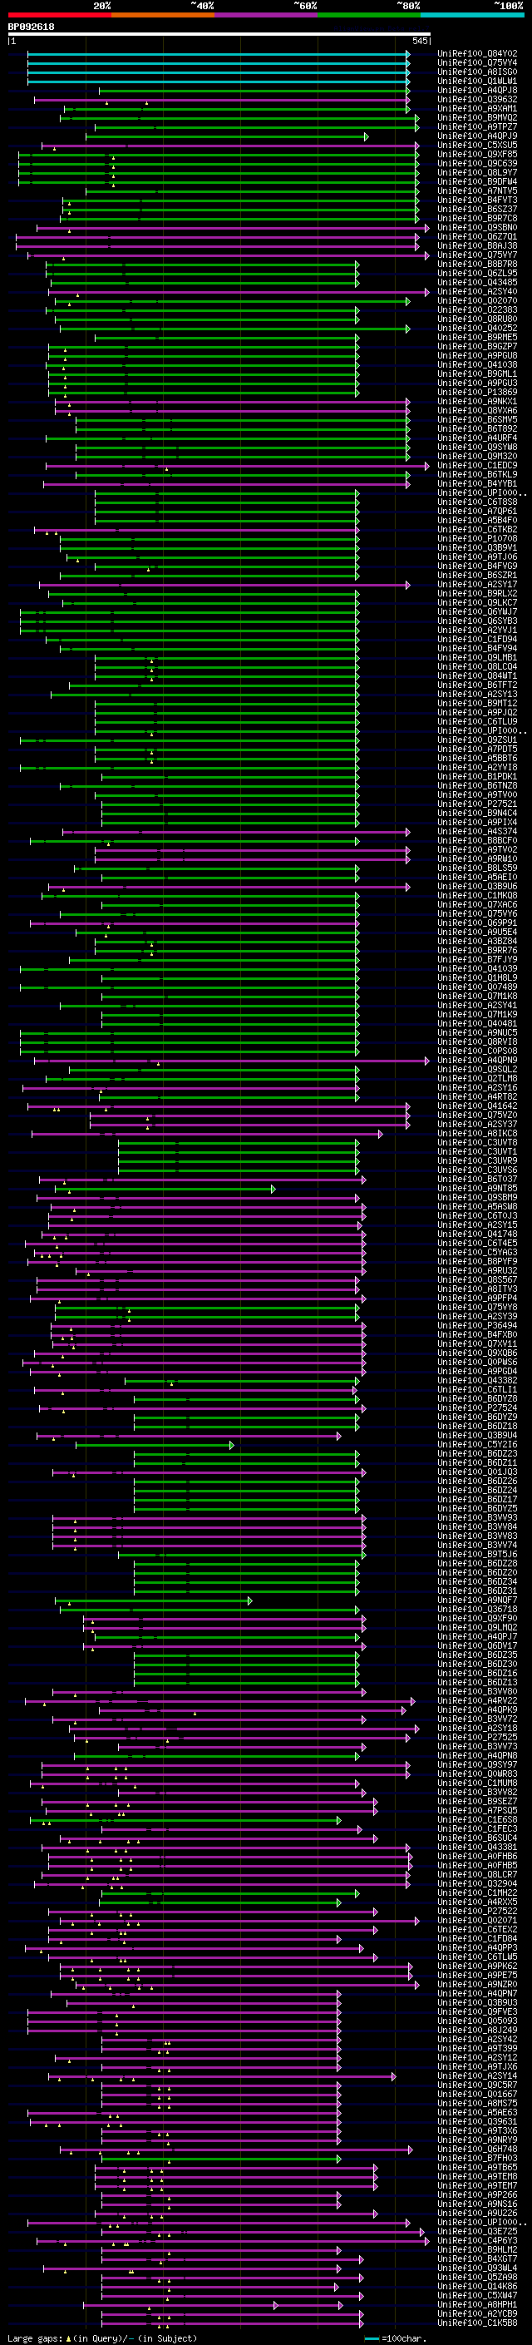
Task: Select the UniRef100_A2SY37 label
Action: click(477, 1125)
